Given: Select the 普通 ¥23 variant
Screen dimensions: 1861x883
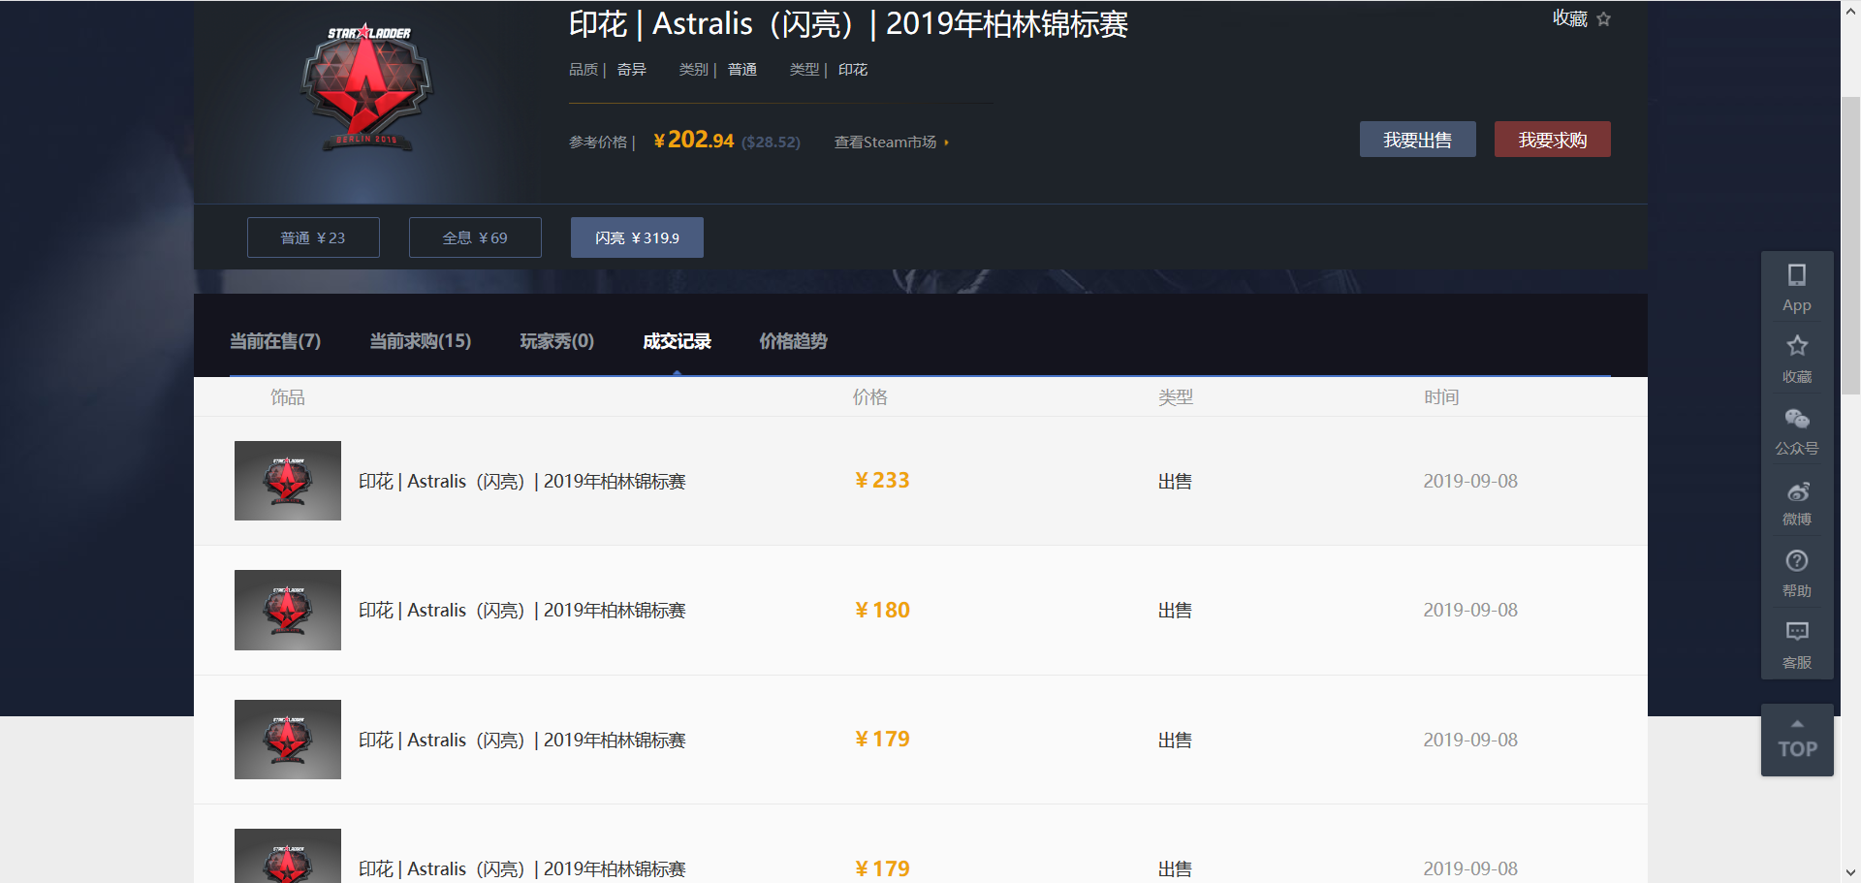Looking at the screenshot, I should tap(313, 237).
